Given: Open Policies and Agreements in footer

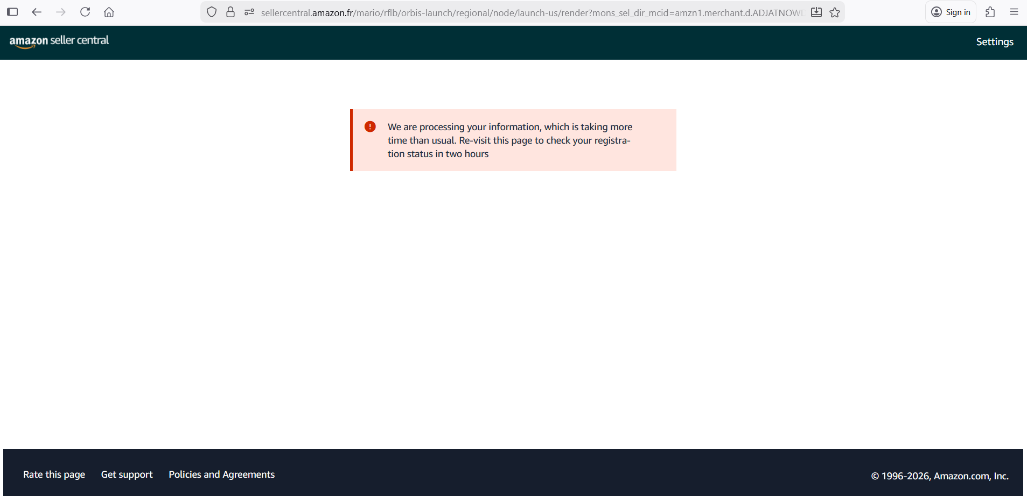Looking at the screenshot, I should tap(221, 474).
